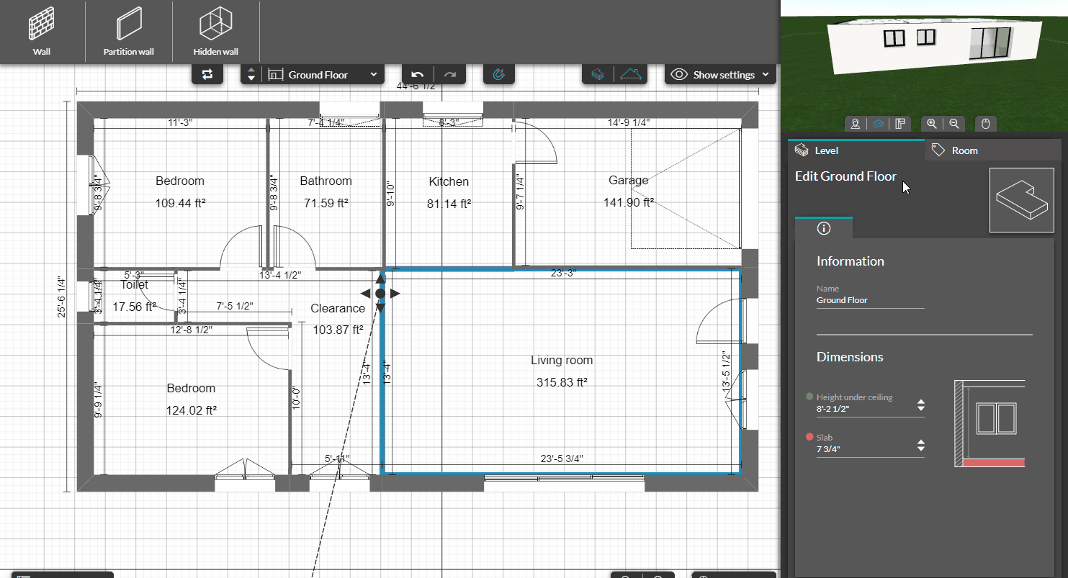This screenshot has height=578, width=1068.
Task: Increase Height under ceiling with stepper arrow
Action: tap(920, 402)
